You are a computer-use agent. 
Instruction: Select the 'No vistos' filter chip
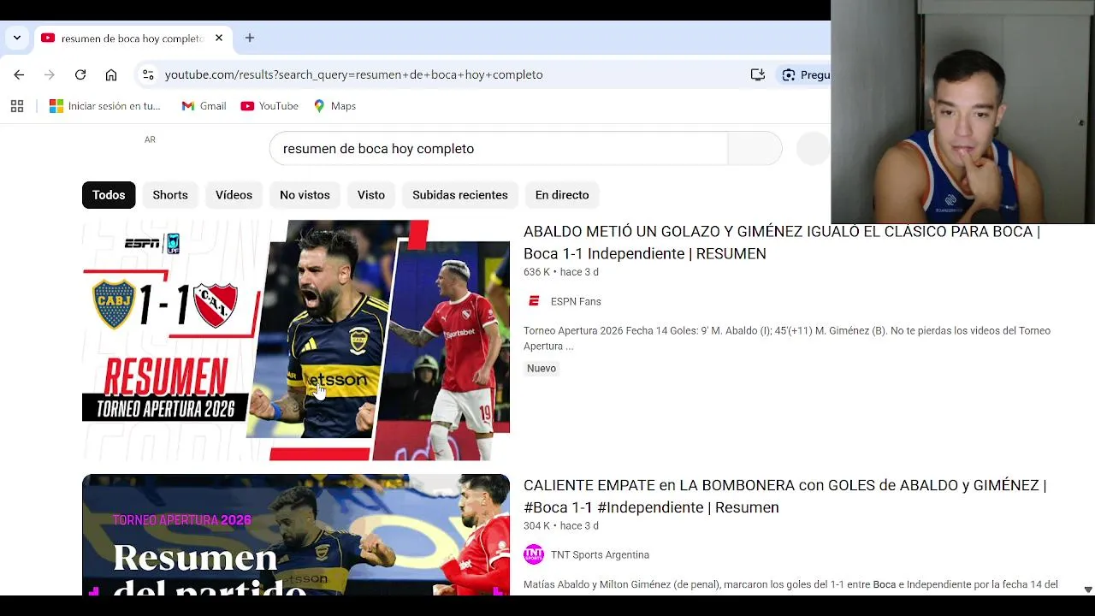coord(305,195)
